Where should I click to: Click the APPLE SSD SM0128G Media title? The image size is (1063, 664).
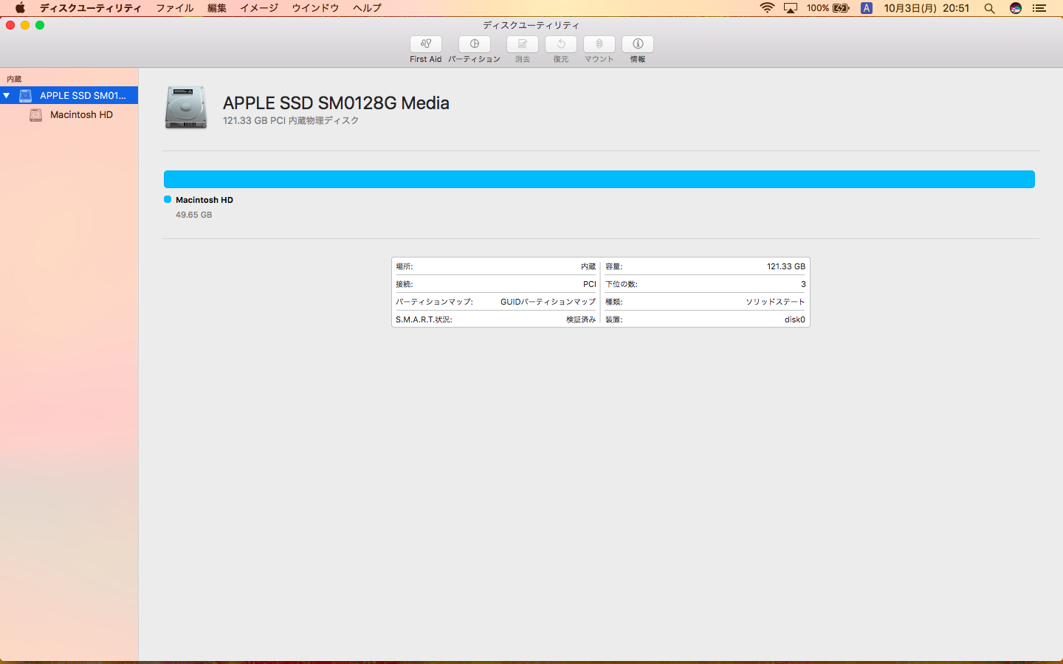click(336, 103)
